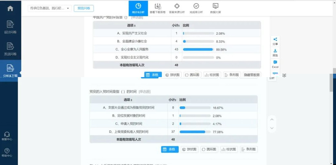Show 饼状图 for 入党时间 question
Image resolution: width=336 pixels, height=165 pixels.
point(190,149)
